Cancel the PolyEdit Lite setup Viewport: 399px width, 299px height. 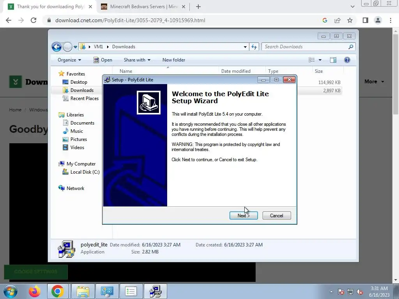point(276,215)
